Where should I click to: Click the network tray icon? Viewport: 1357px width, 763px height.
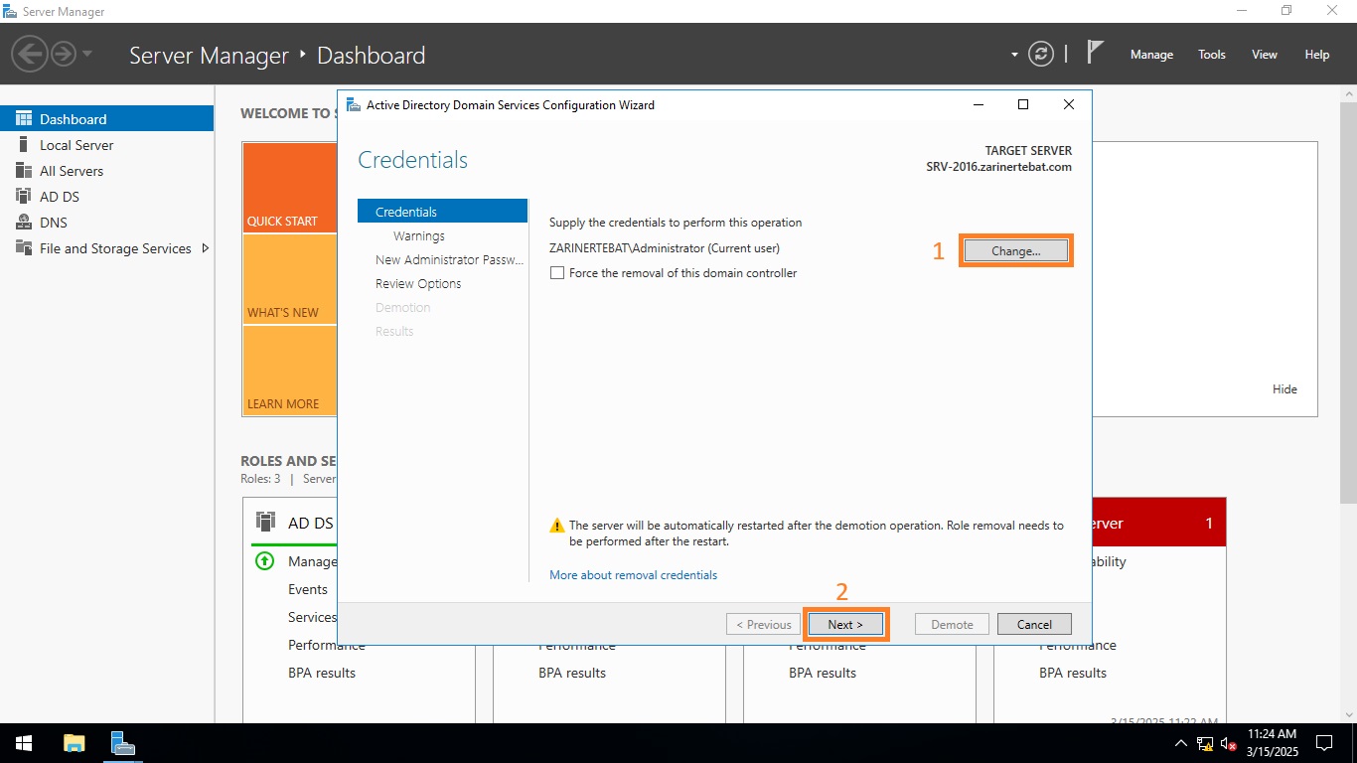[x=1205, y=743]
